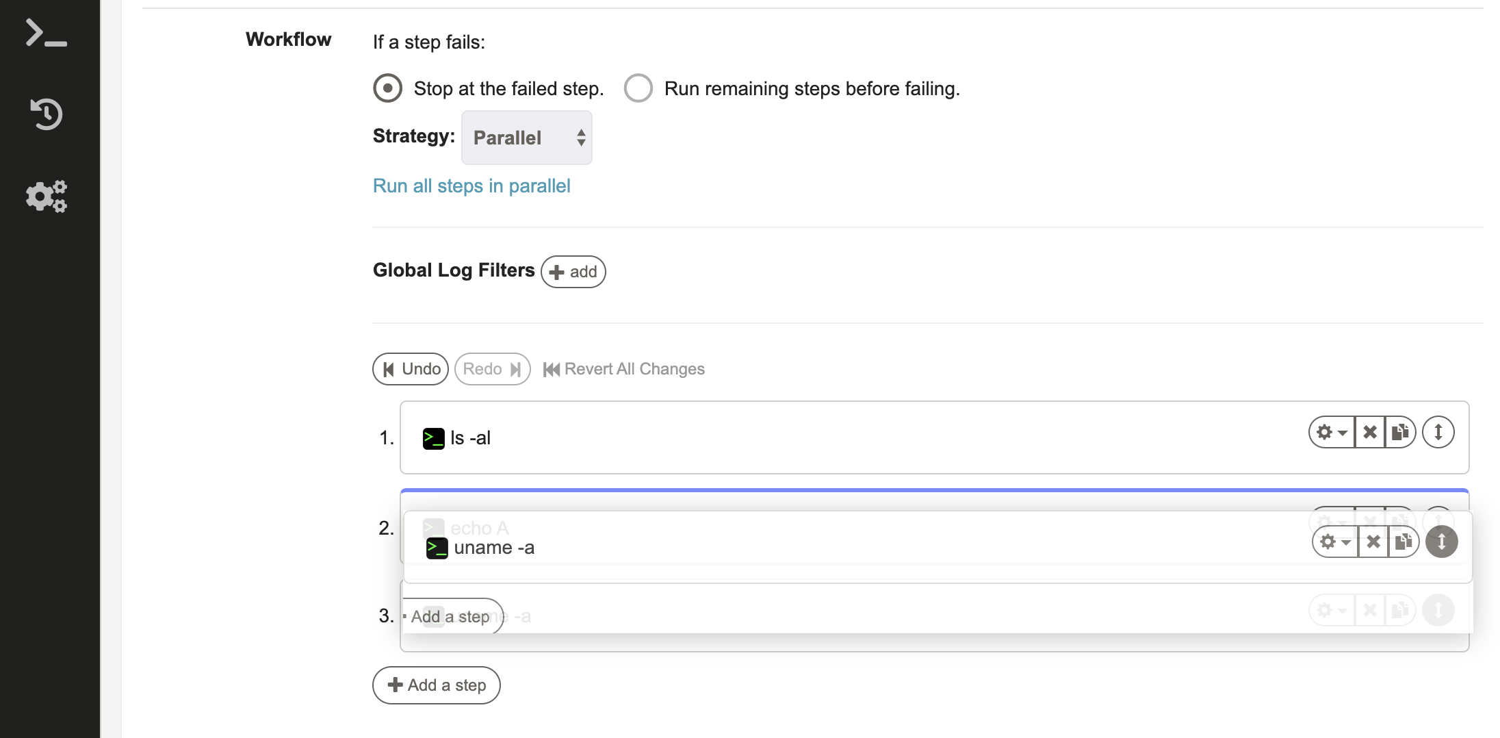Duplicate the 'uname -a' step
The height and width of the screenshot is (738, 1500).
tap(1404, 542)
